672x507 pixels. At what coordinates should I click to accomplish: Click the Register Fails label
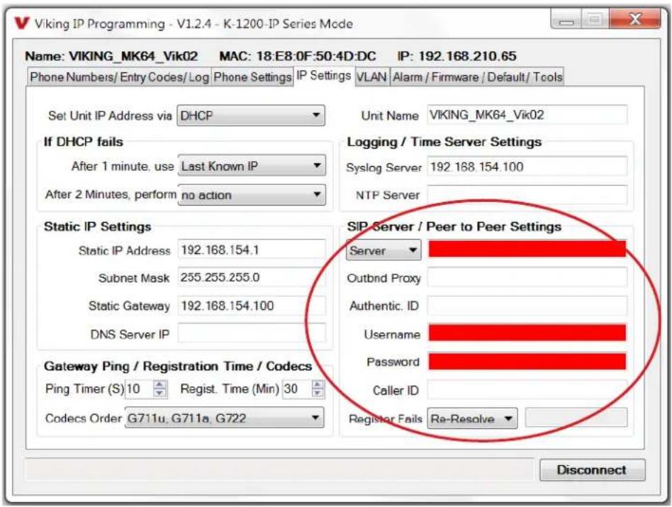(386, 418)
